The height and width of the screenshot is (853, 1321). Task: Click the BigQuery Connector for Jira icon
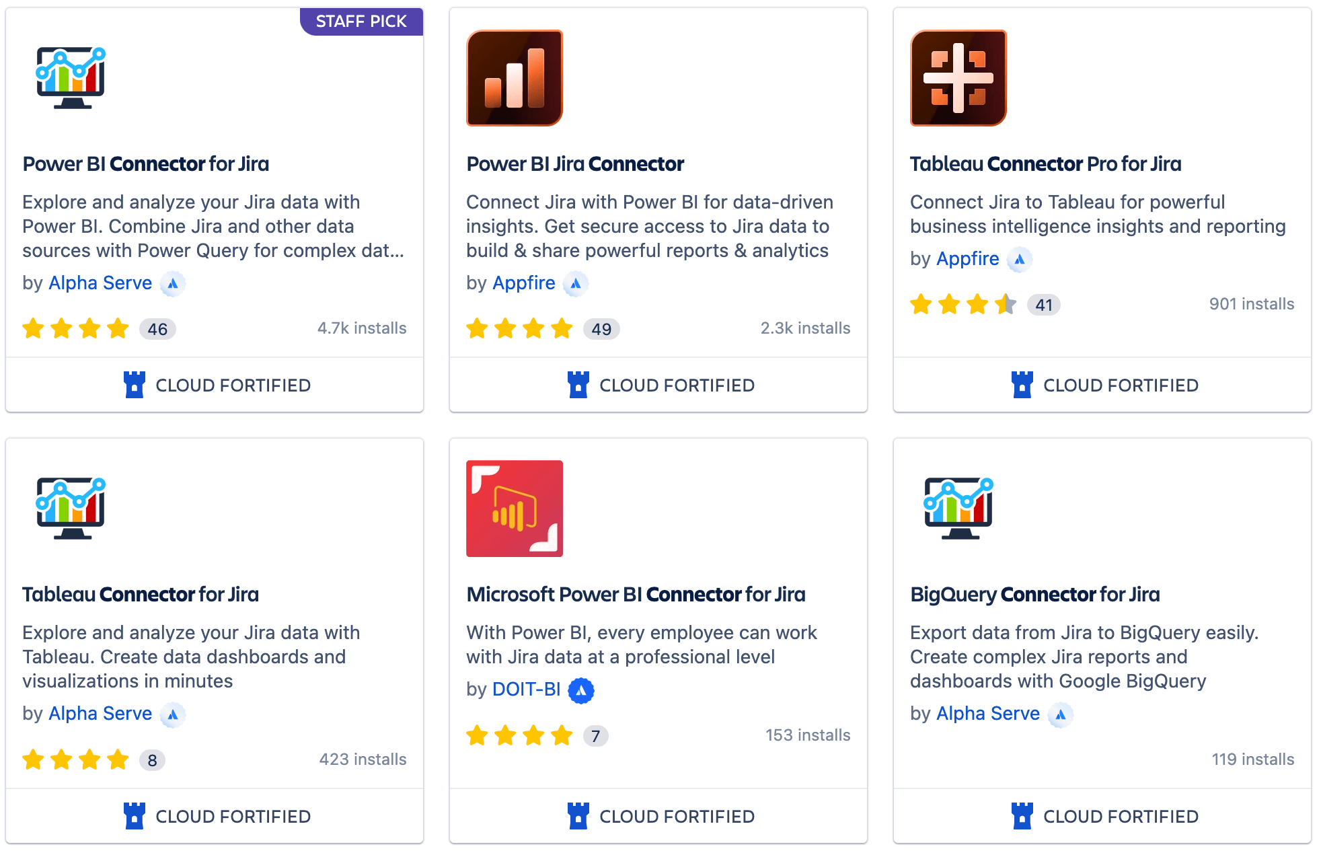click(958, 509)
